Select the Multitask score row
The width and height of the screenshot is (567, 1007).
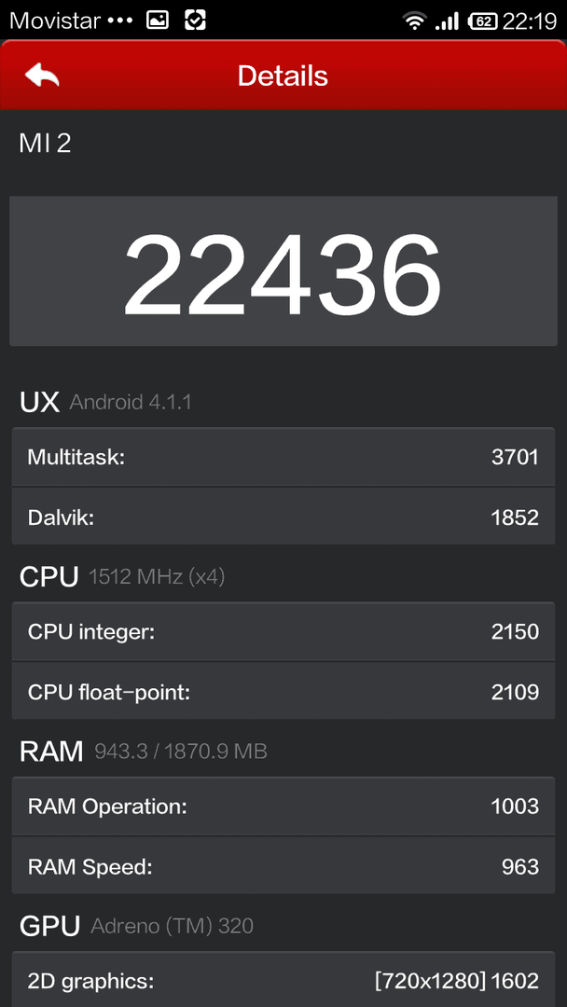click(x=283, y=457)
